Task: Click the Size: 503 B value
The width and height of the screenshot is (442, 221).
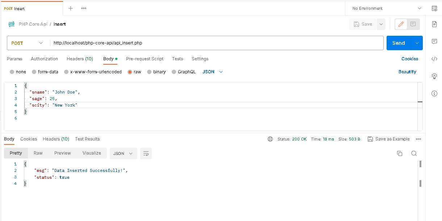Action: tap(349, 139)
